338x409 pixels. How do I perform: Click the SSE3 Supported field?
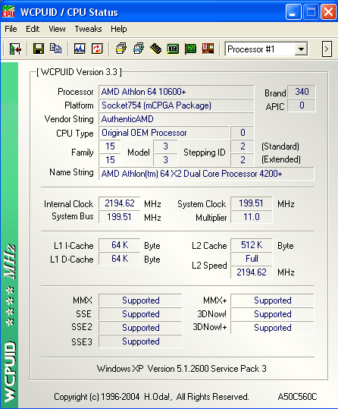[x=140, y=341]
